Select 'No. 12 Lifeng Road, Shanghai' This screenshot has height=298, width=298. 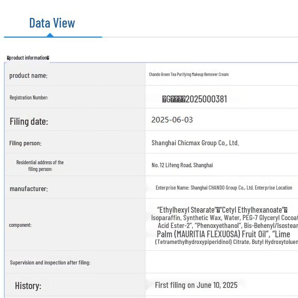point(182,165)
